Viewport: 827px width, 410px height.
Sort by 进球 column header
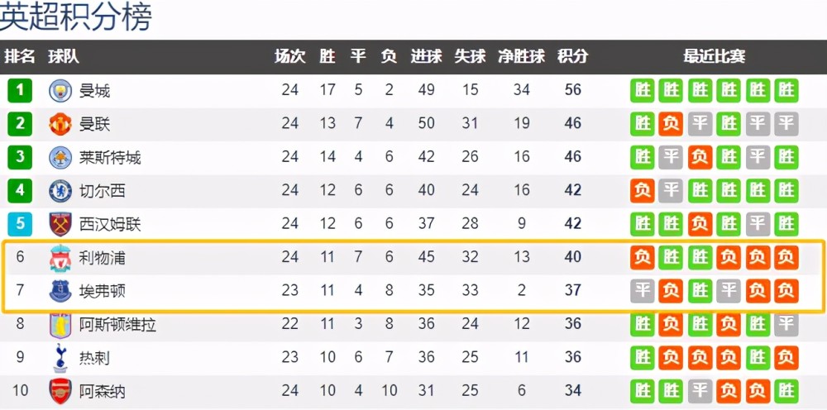point(427,56)
